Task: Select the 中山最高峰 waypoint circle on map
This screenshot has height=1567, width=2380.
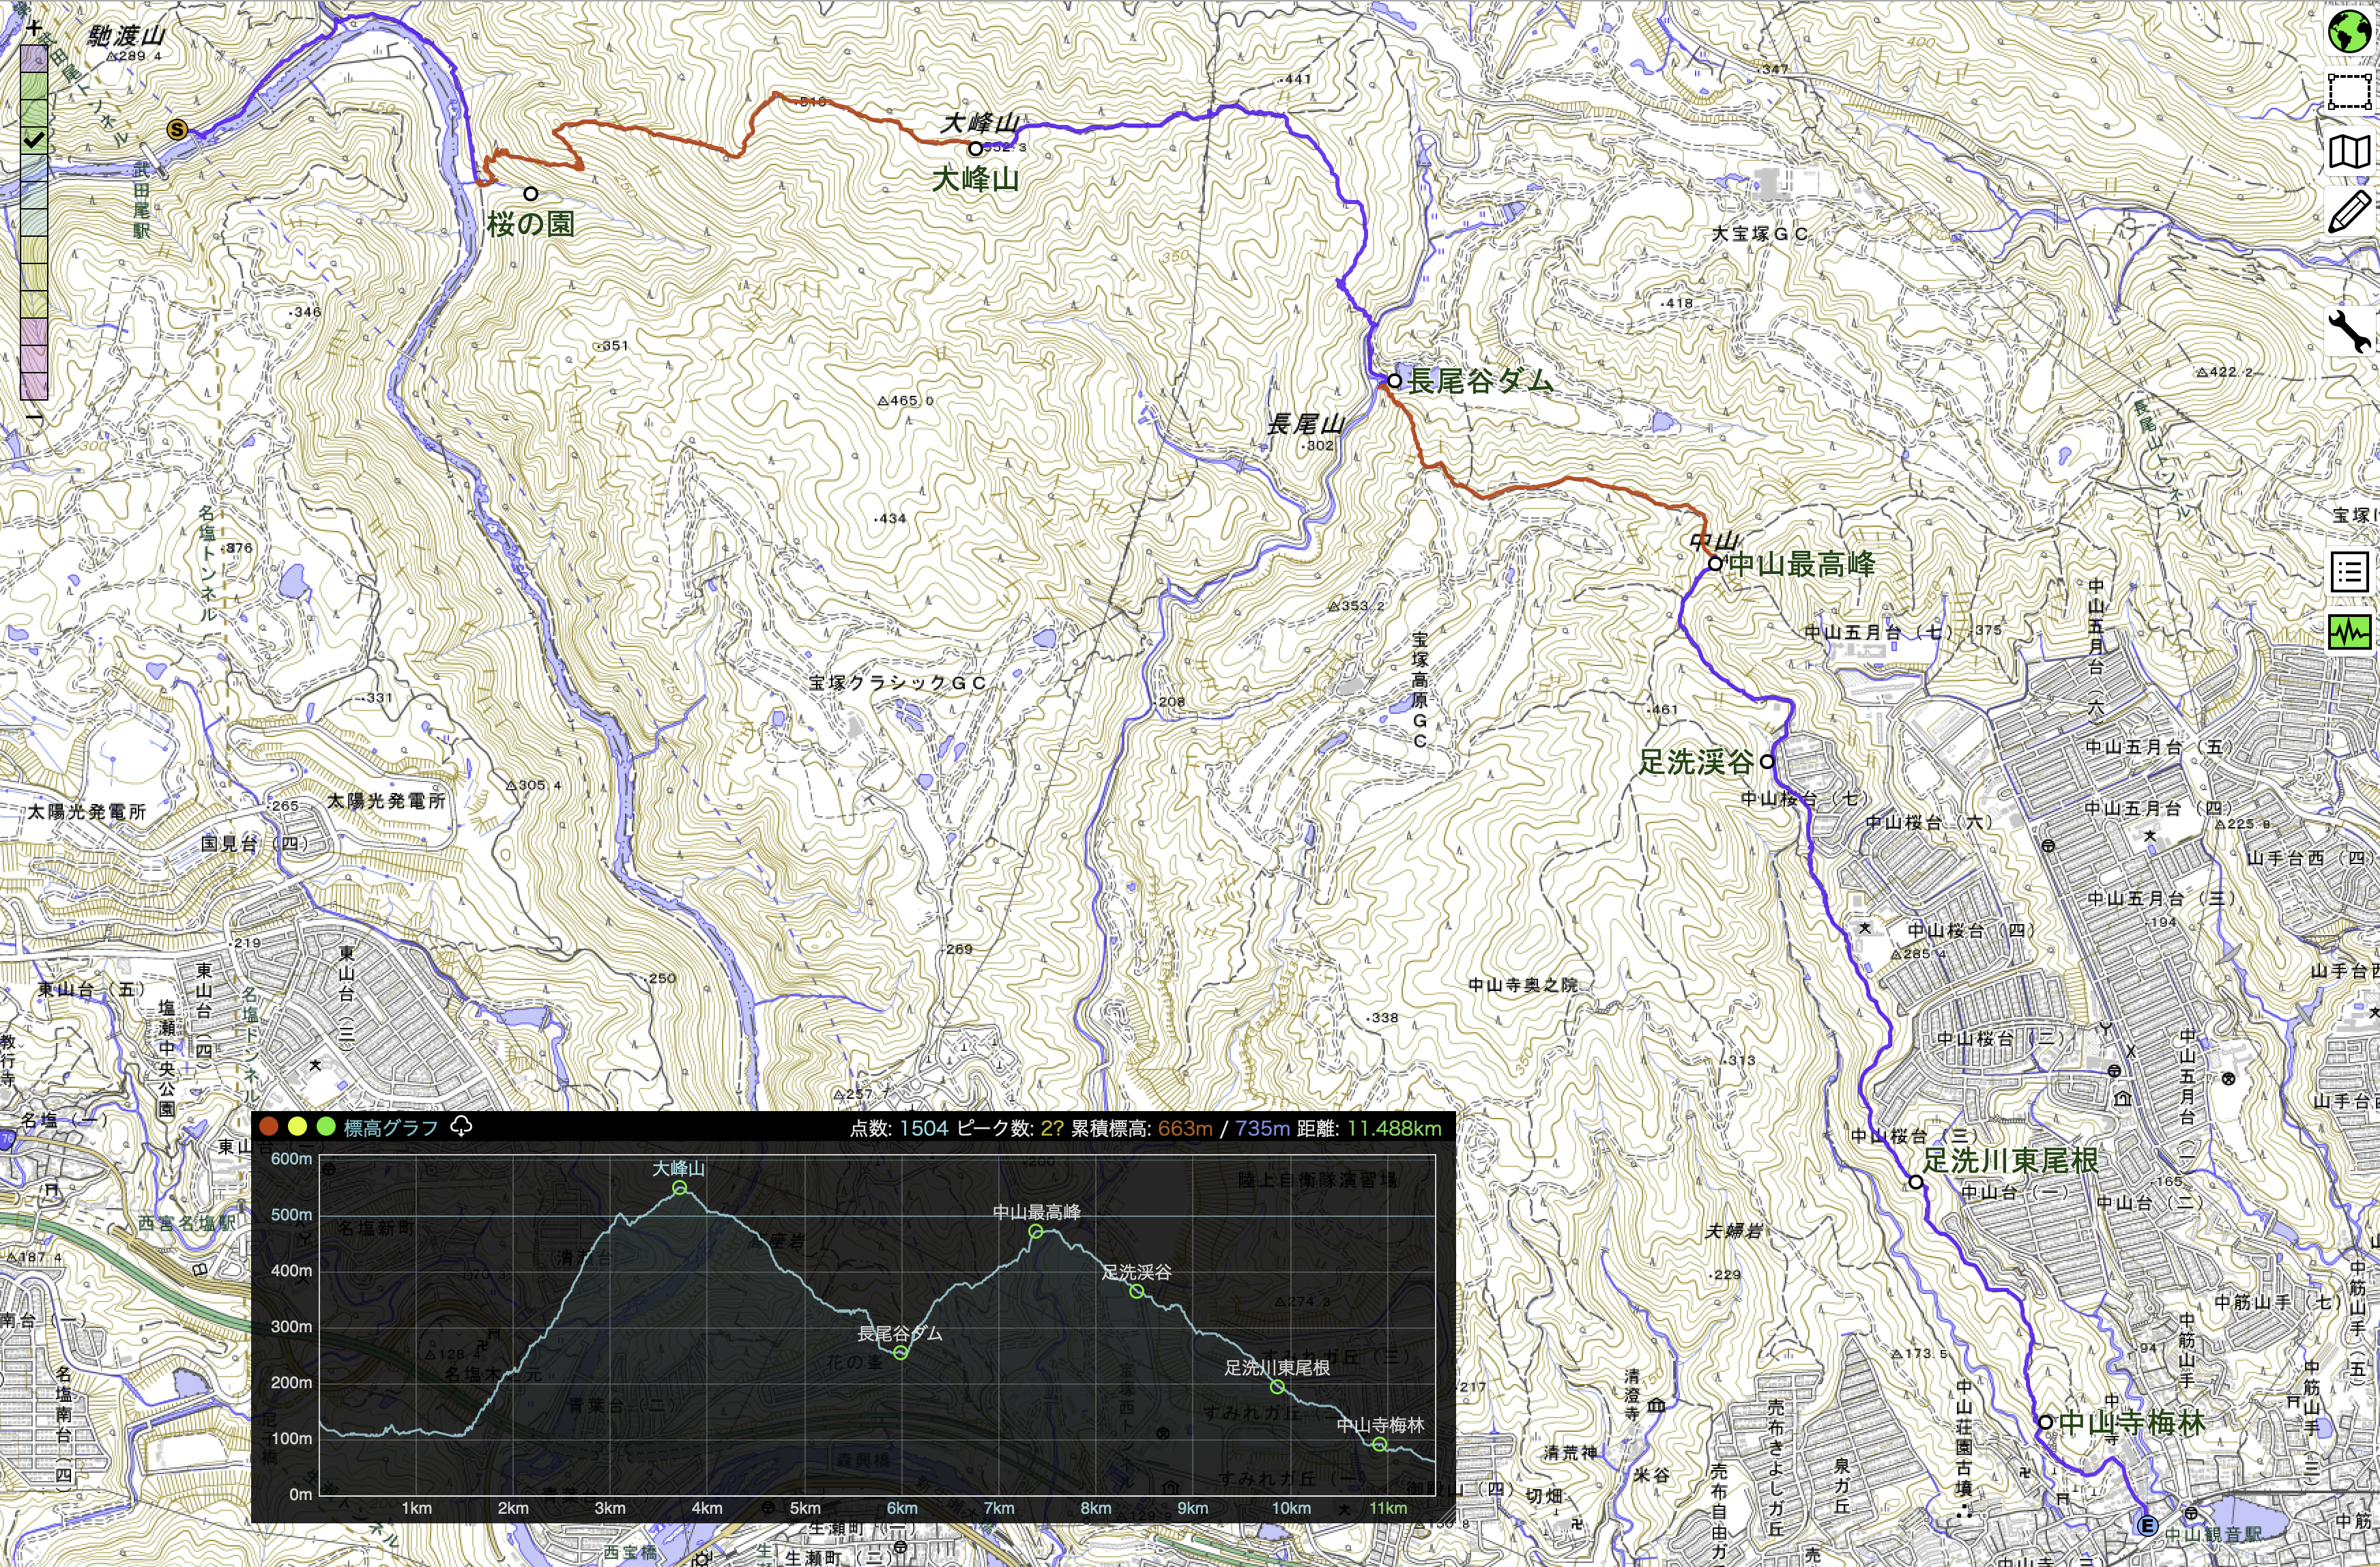Action: pyautogui.click(x=1714, y=563)
